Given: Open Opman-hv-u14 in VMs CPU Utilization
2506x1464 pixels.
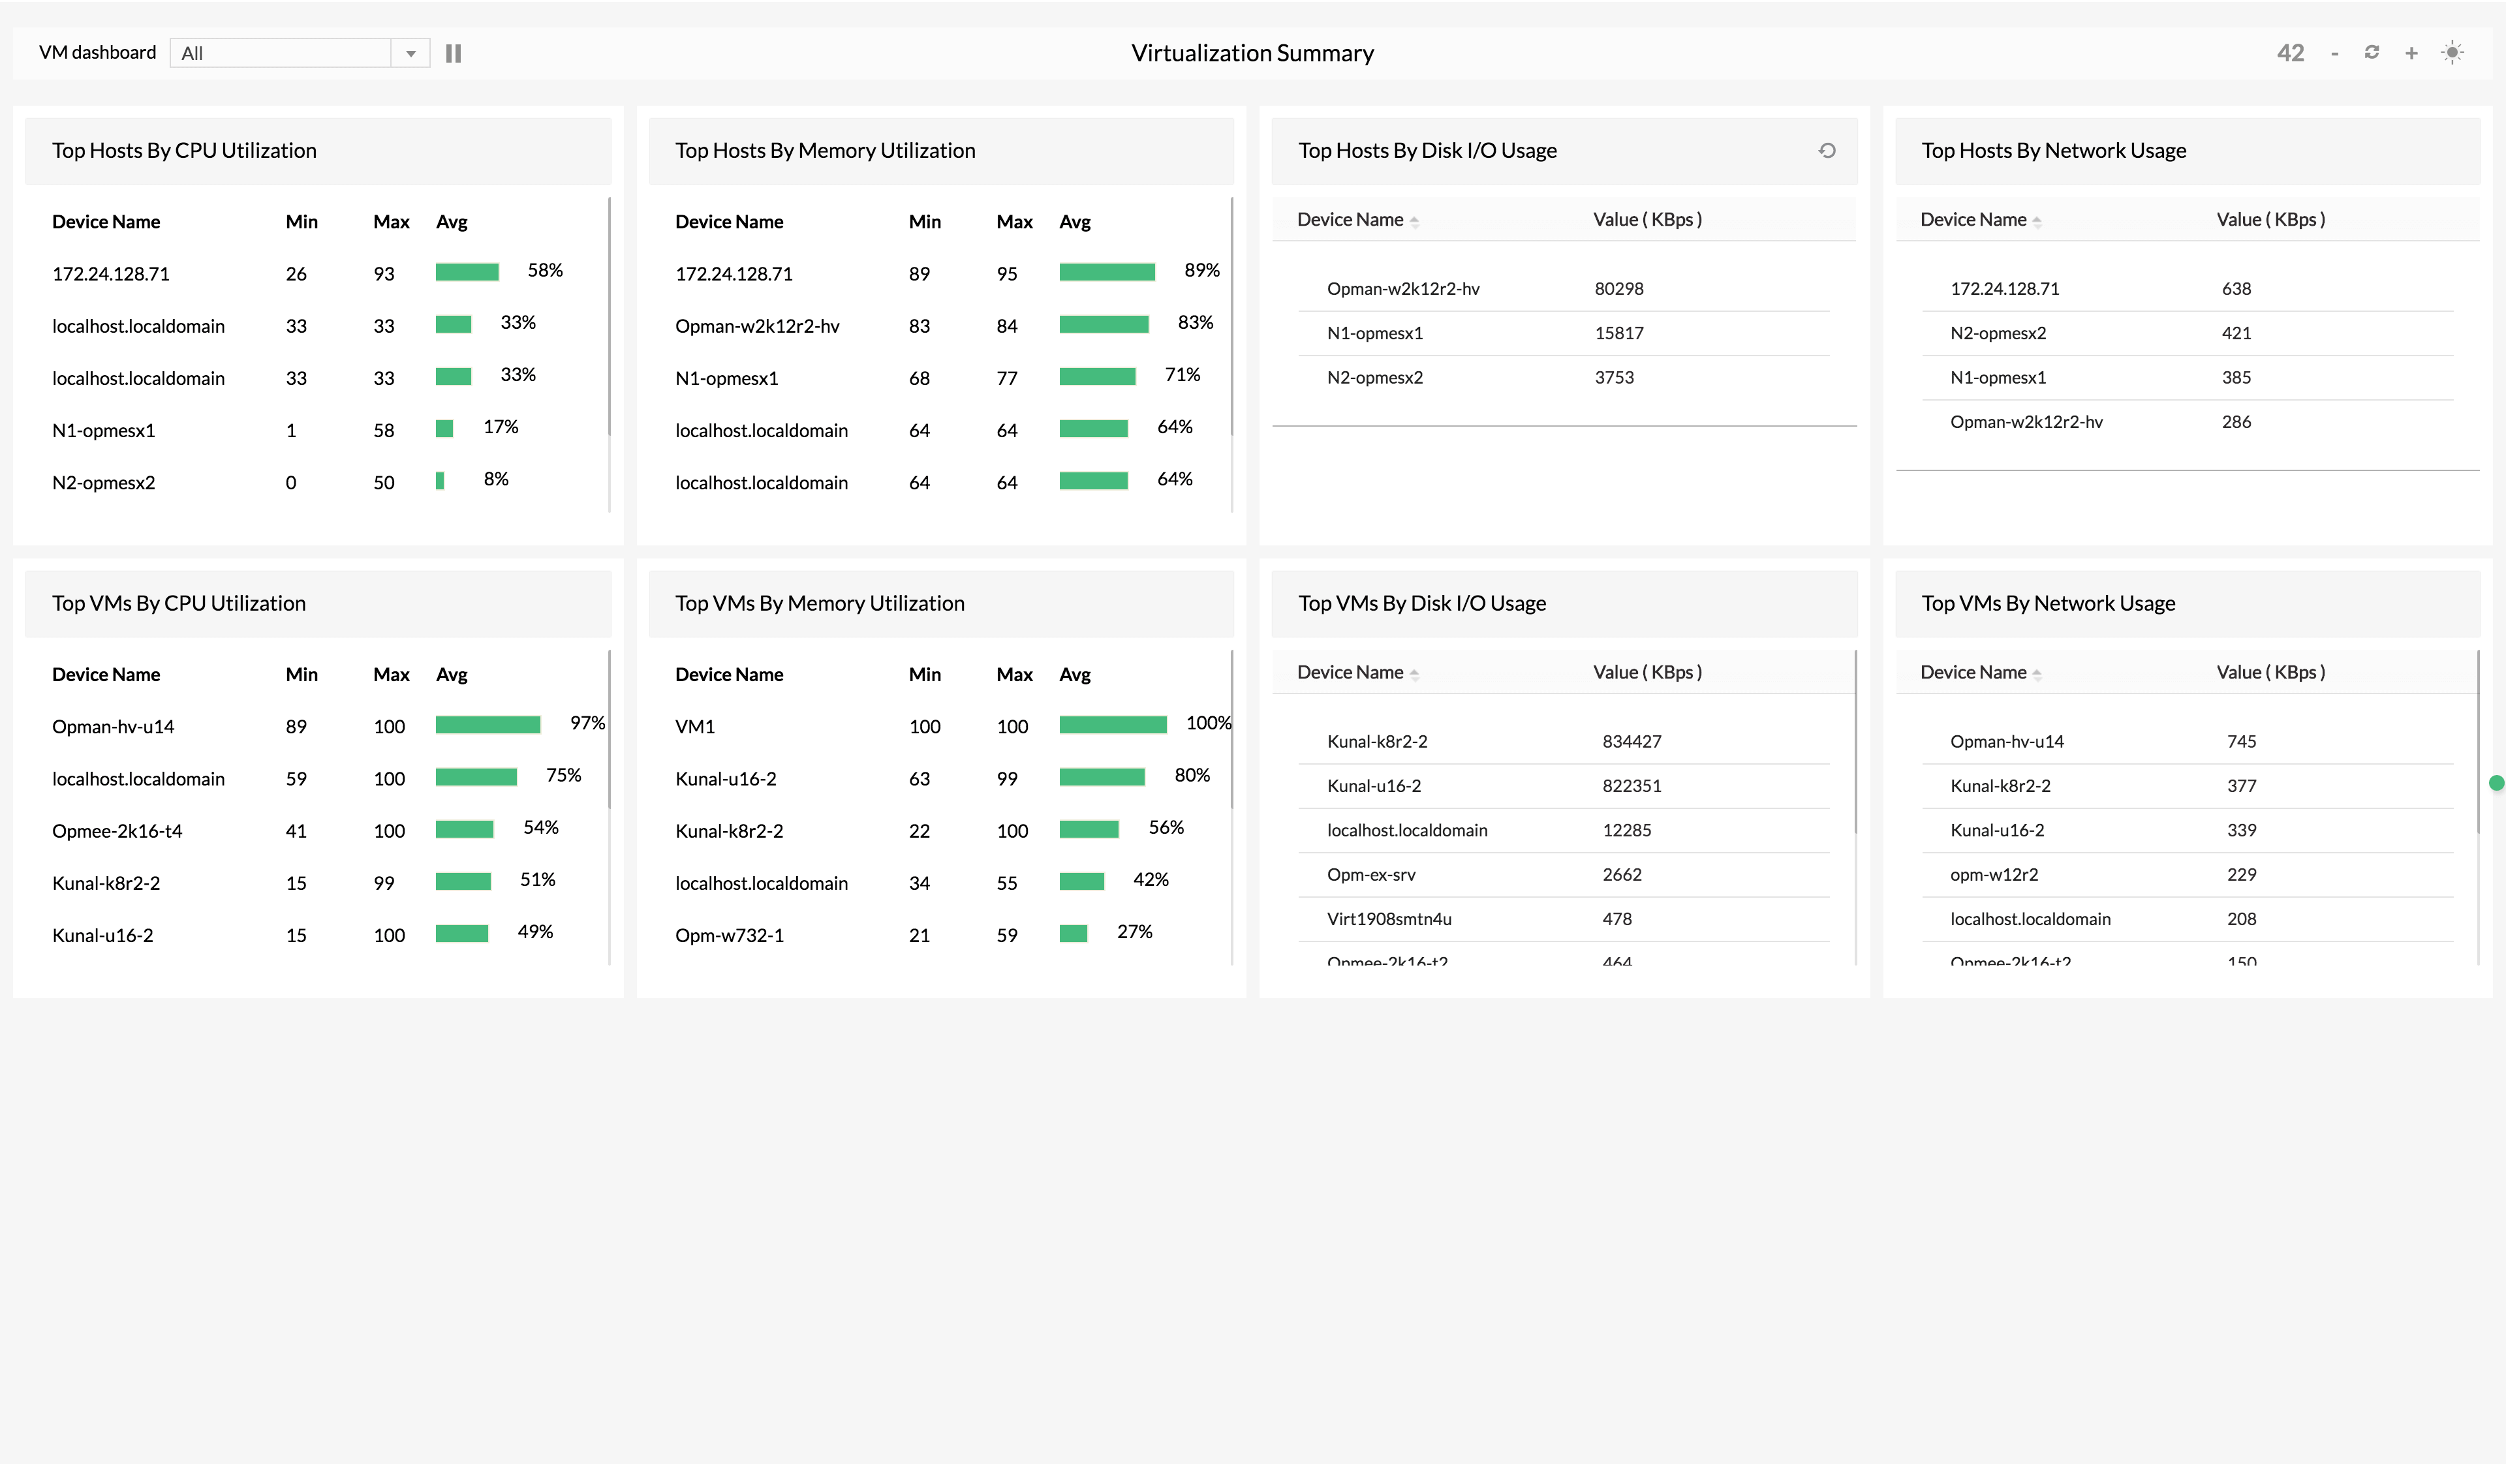Looking at the screenshot, I should (114, 727).
